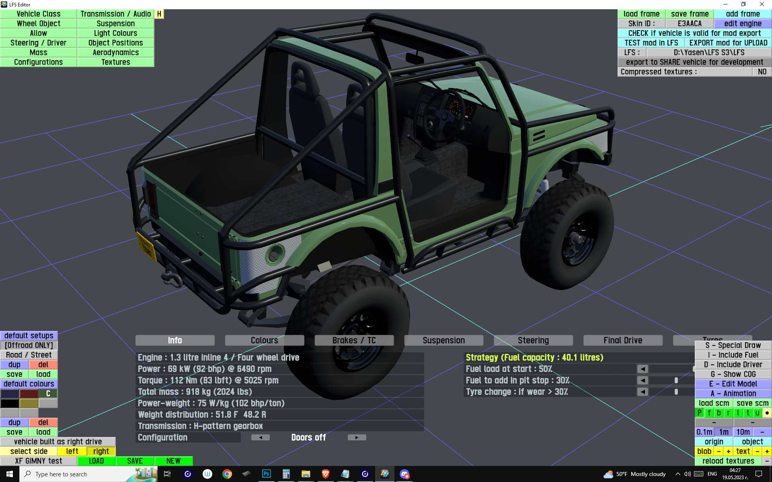Toggle D - Include Driver option

pos(733,365)
